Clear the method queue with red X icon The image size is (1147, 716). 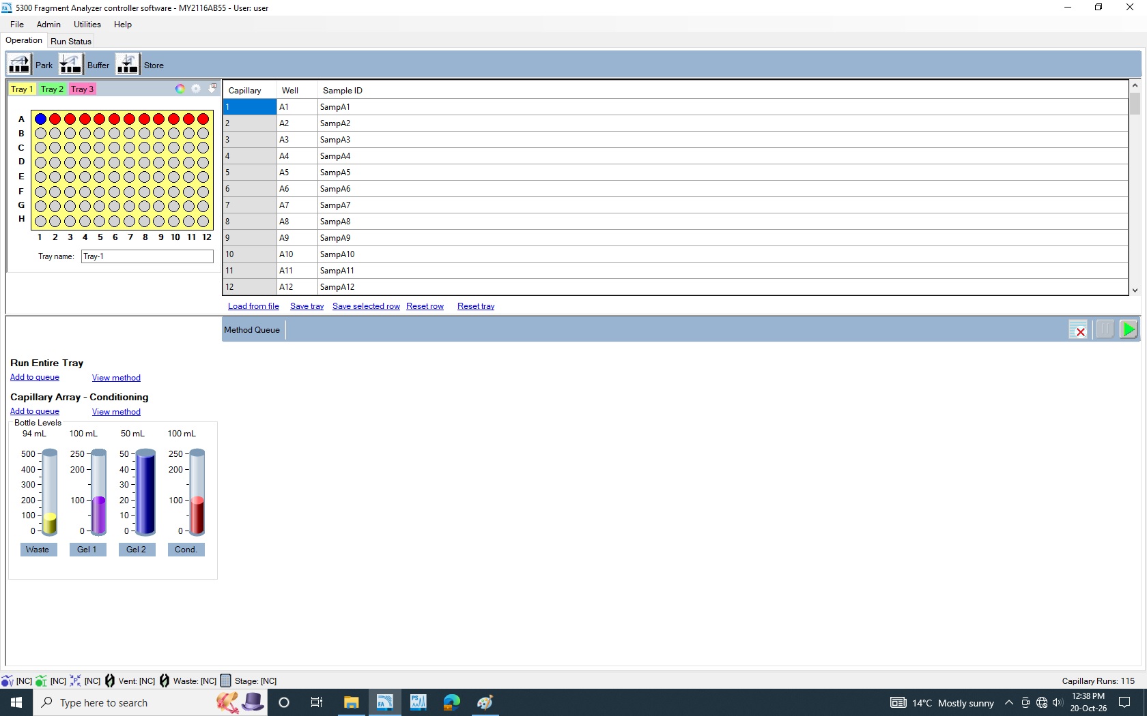[x=1078, y=330]
